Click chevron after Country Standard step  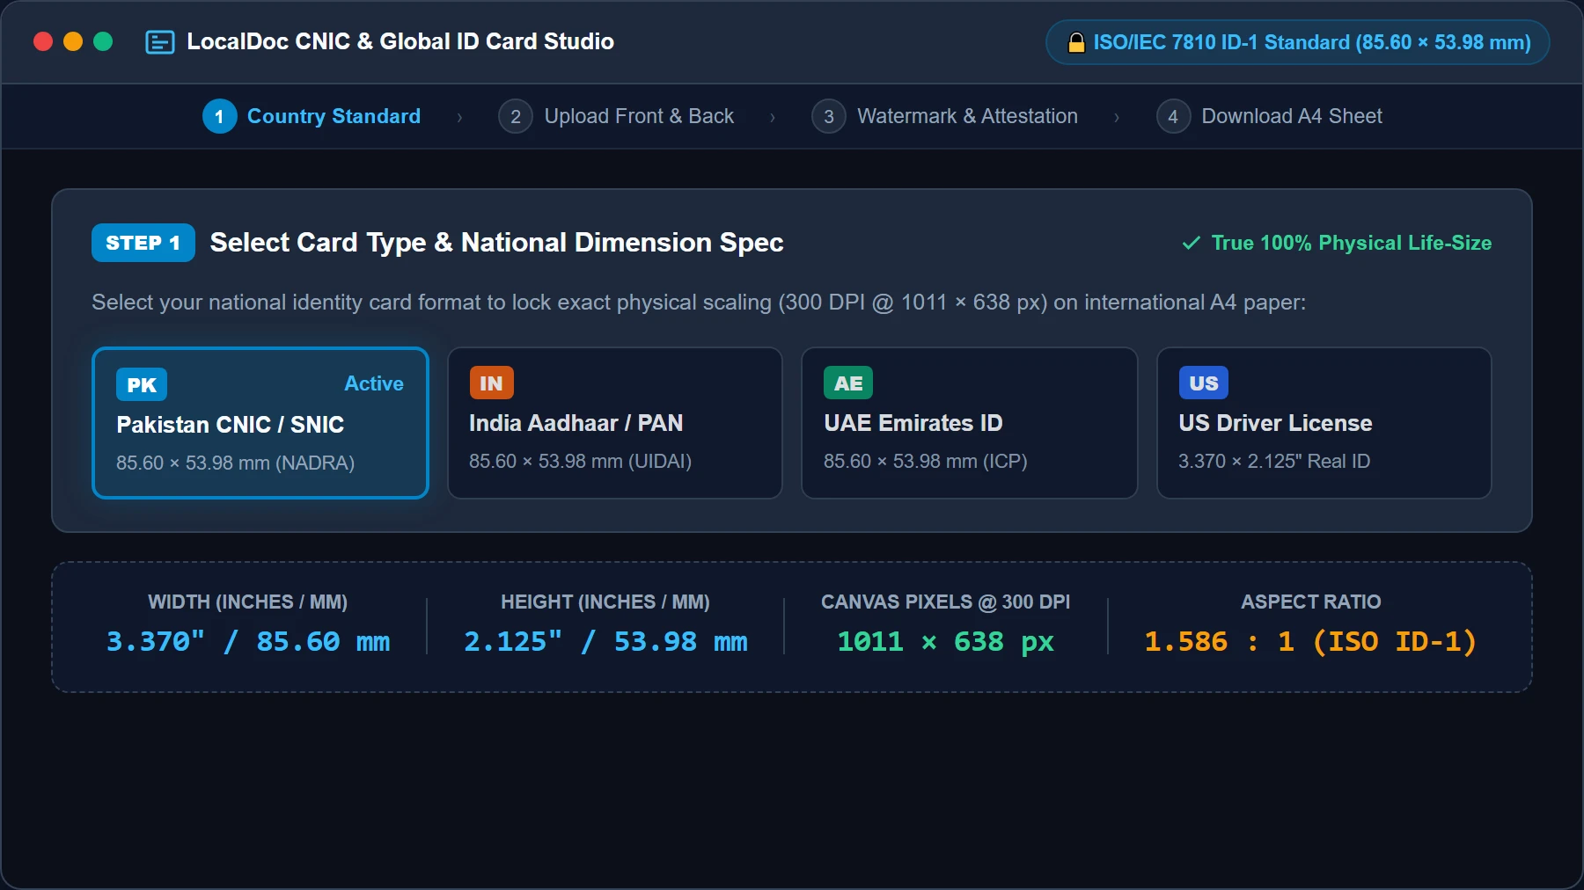tap(459, 117)
